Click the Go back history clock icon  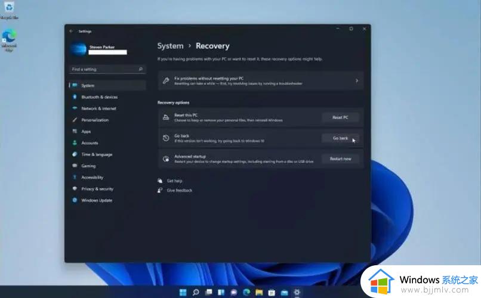pos(166,138)
